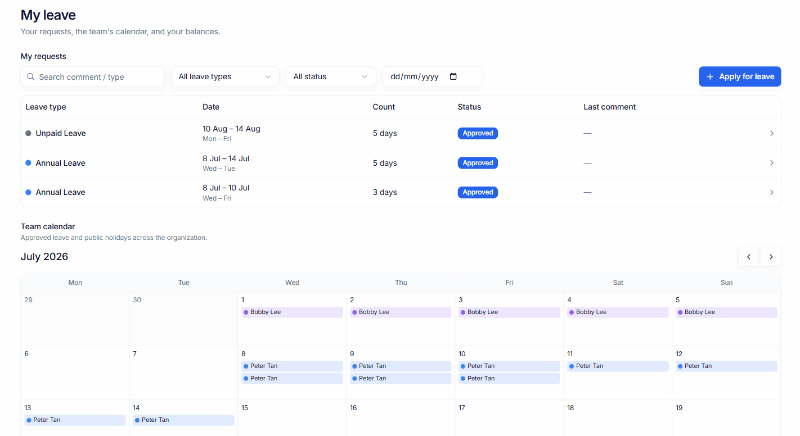Click the July 2026 month heading
Viewport: 800px width, 436px height.
point(44,257)
